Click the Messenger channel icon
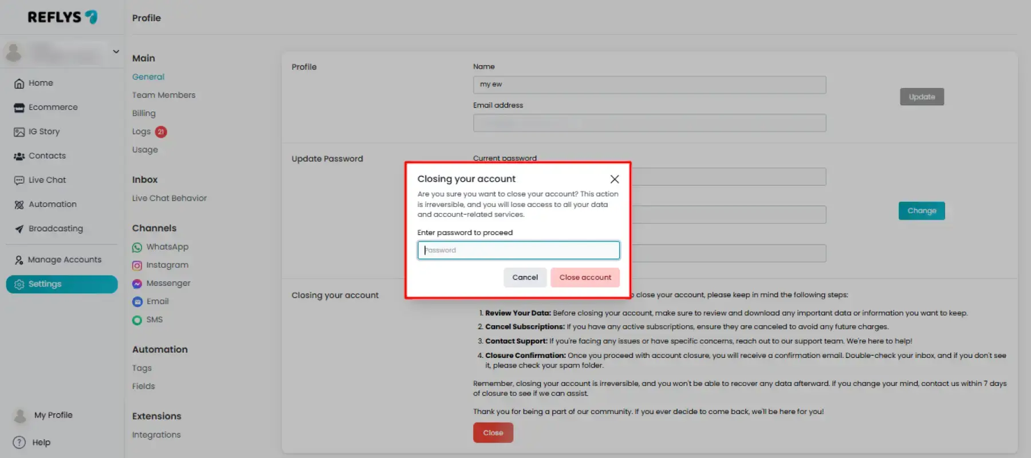 click(x=137, y=284)
